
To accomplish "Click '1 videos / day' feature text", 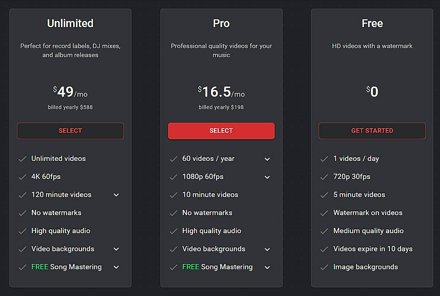I will [x=356, y=158].
